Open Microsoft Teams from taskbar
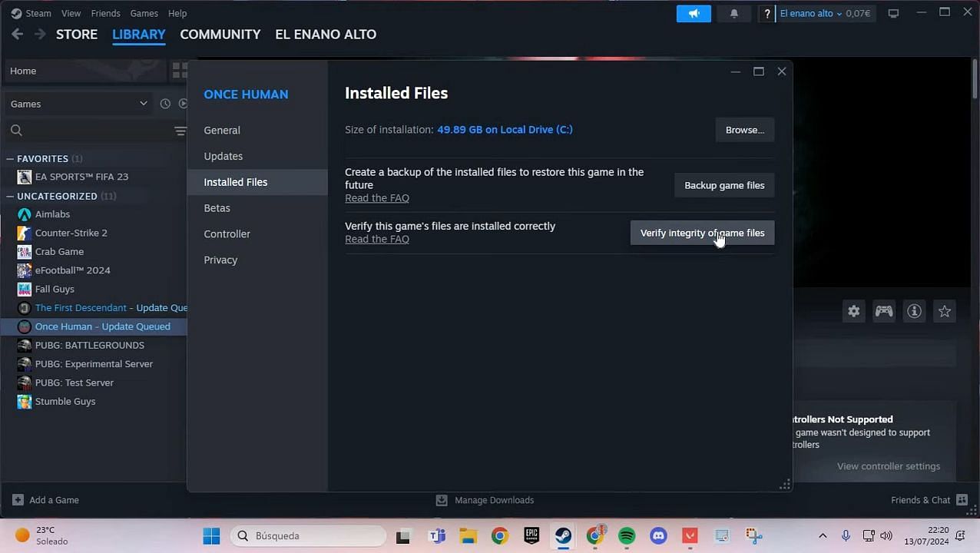980x553 pixels. coord(437,535)
